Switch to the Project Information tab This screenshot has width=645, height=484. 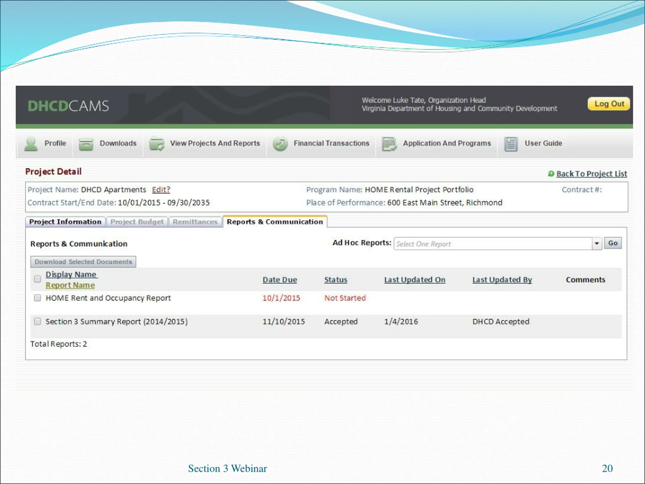point(65,222)
